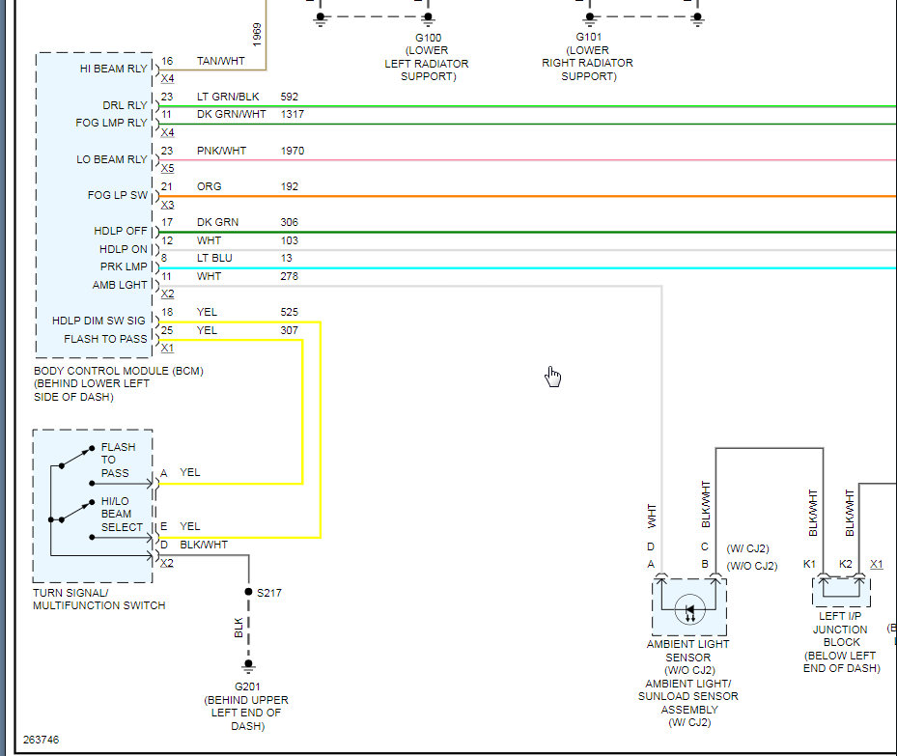Open the X4 connector link under HI BEAM RLY
Screen dimensions: 897x756
(167, 78)
